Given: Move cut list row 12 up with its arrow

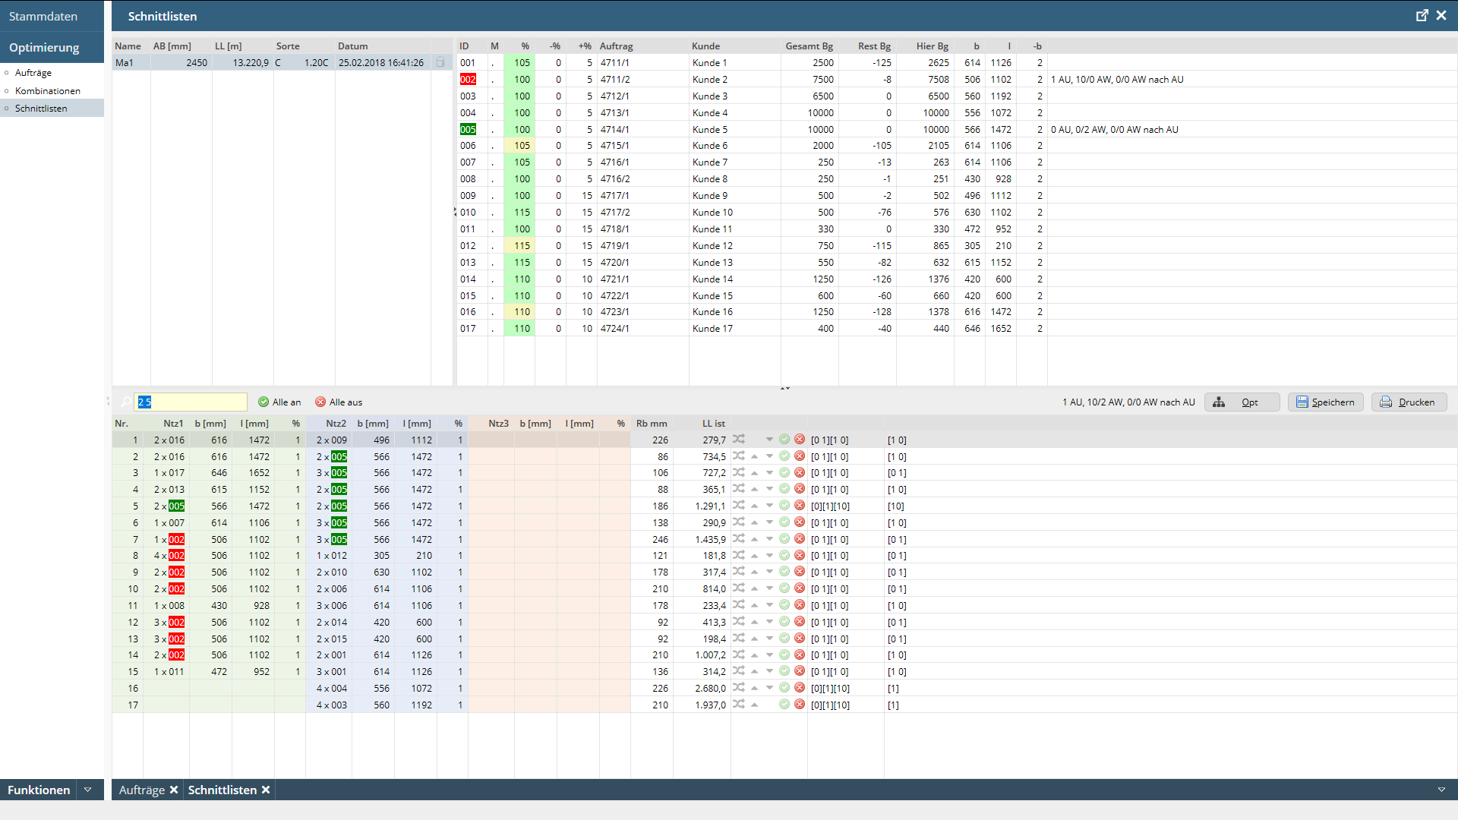Looking at the screenshot, I should pyautogui.click(x=755, y=623).
